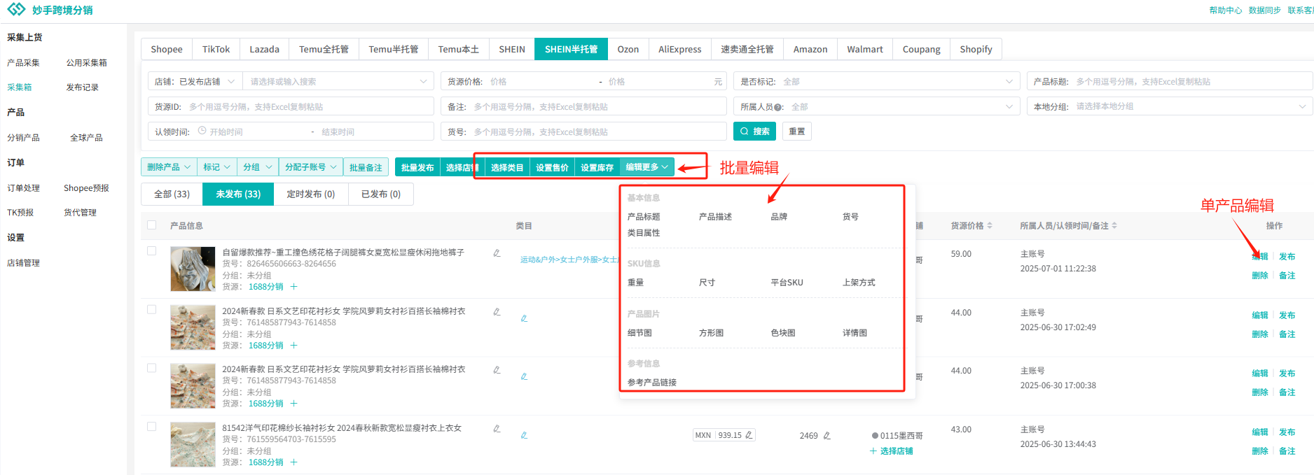Viewport: 1314px width, 475px height.
Task: Open 帮助中心 link at top right
Action: point(1226,10)
